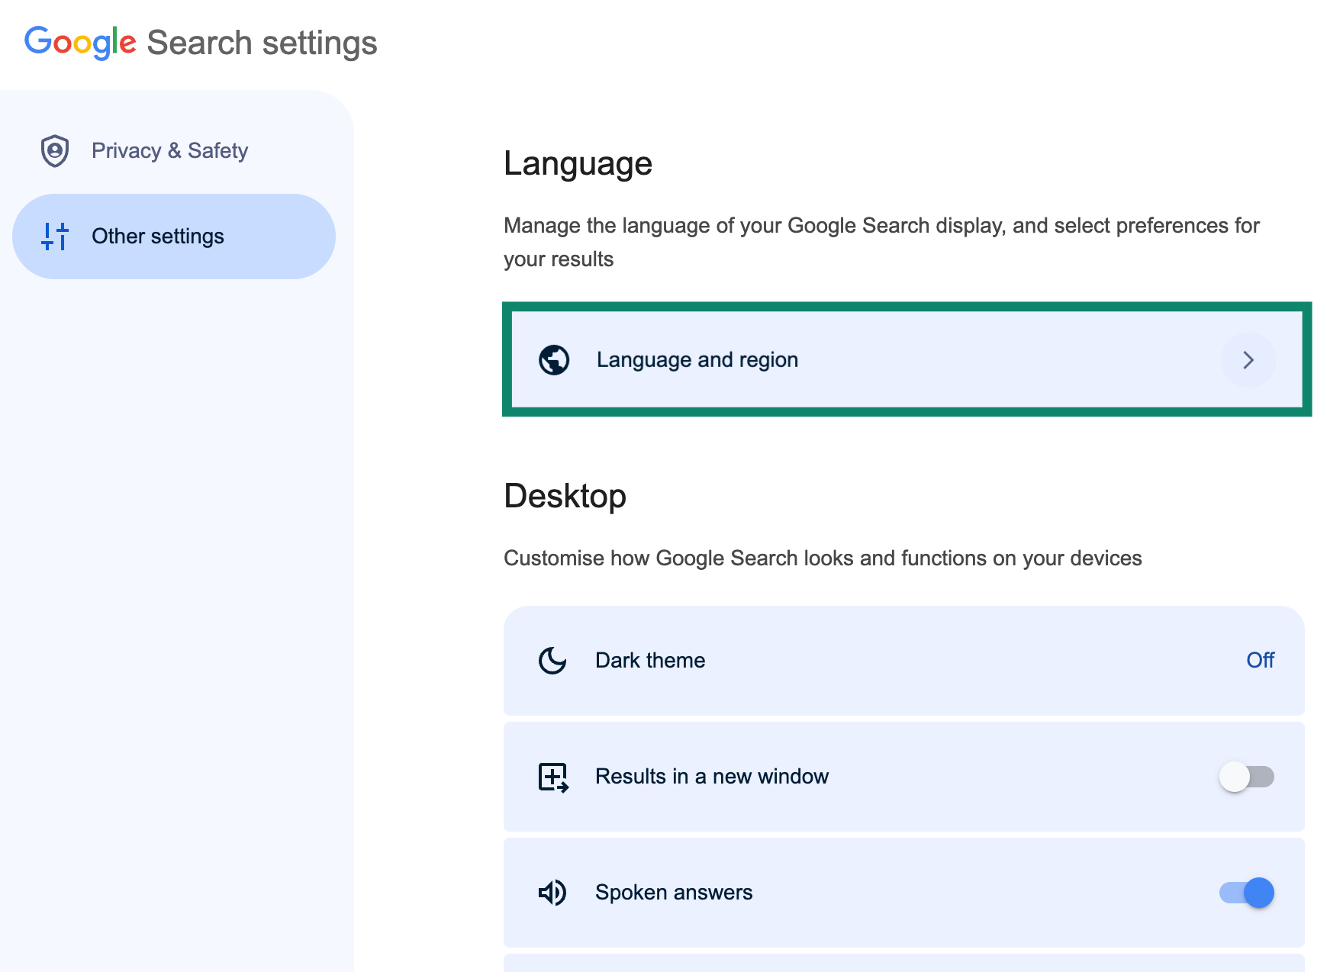Toggle Results in a new window switch
This screenshot has width=1343, height=972.
1247,777
